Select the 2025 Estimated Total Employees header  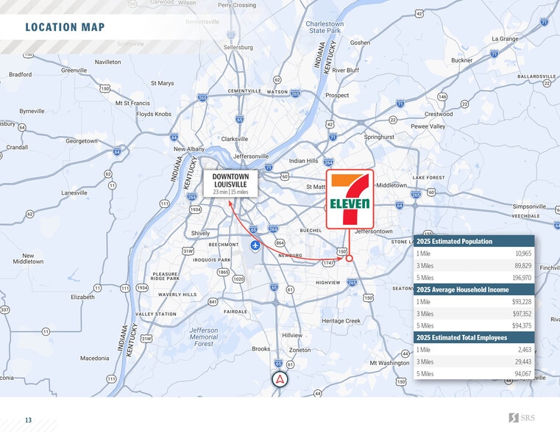pyautogui.click(x=474, y=337)
